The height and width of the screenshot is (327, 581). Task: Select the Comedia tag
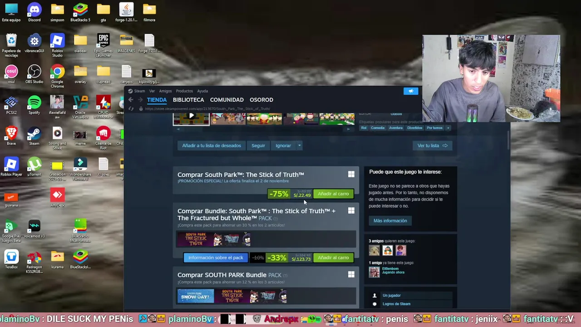[x=378, y=128]
